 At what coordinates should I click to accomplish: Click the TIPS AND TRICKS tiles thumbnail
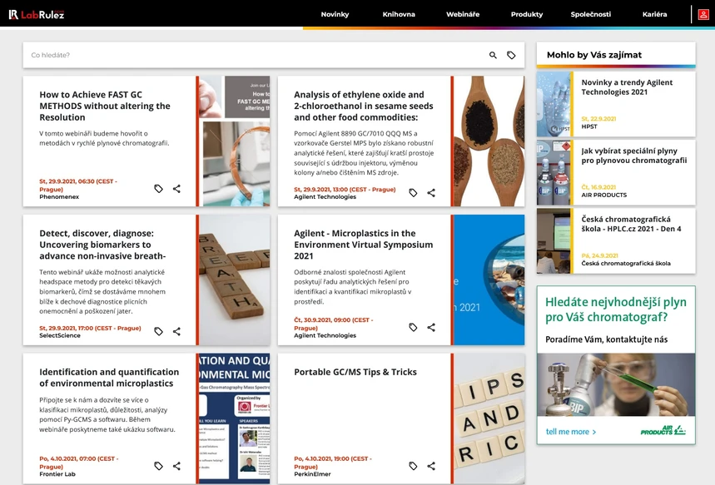click(489, 418)
